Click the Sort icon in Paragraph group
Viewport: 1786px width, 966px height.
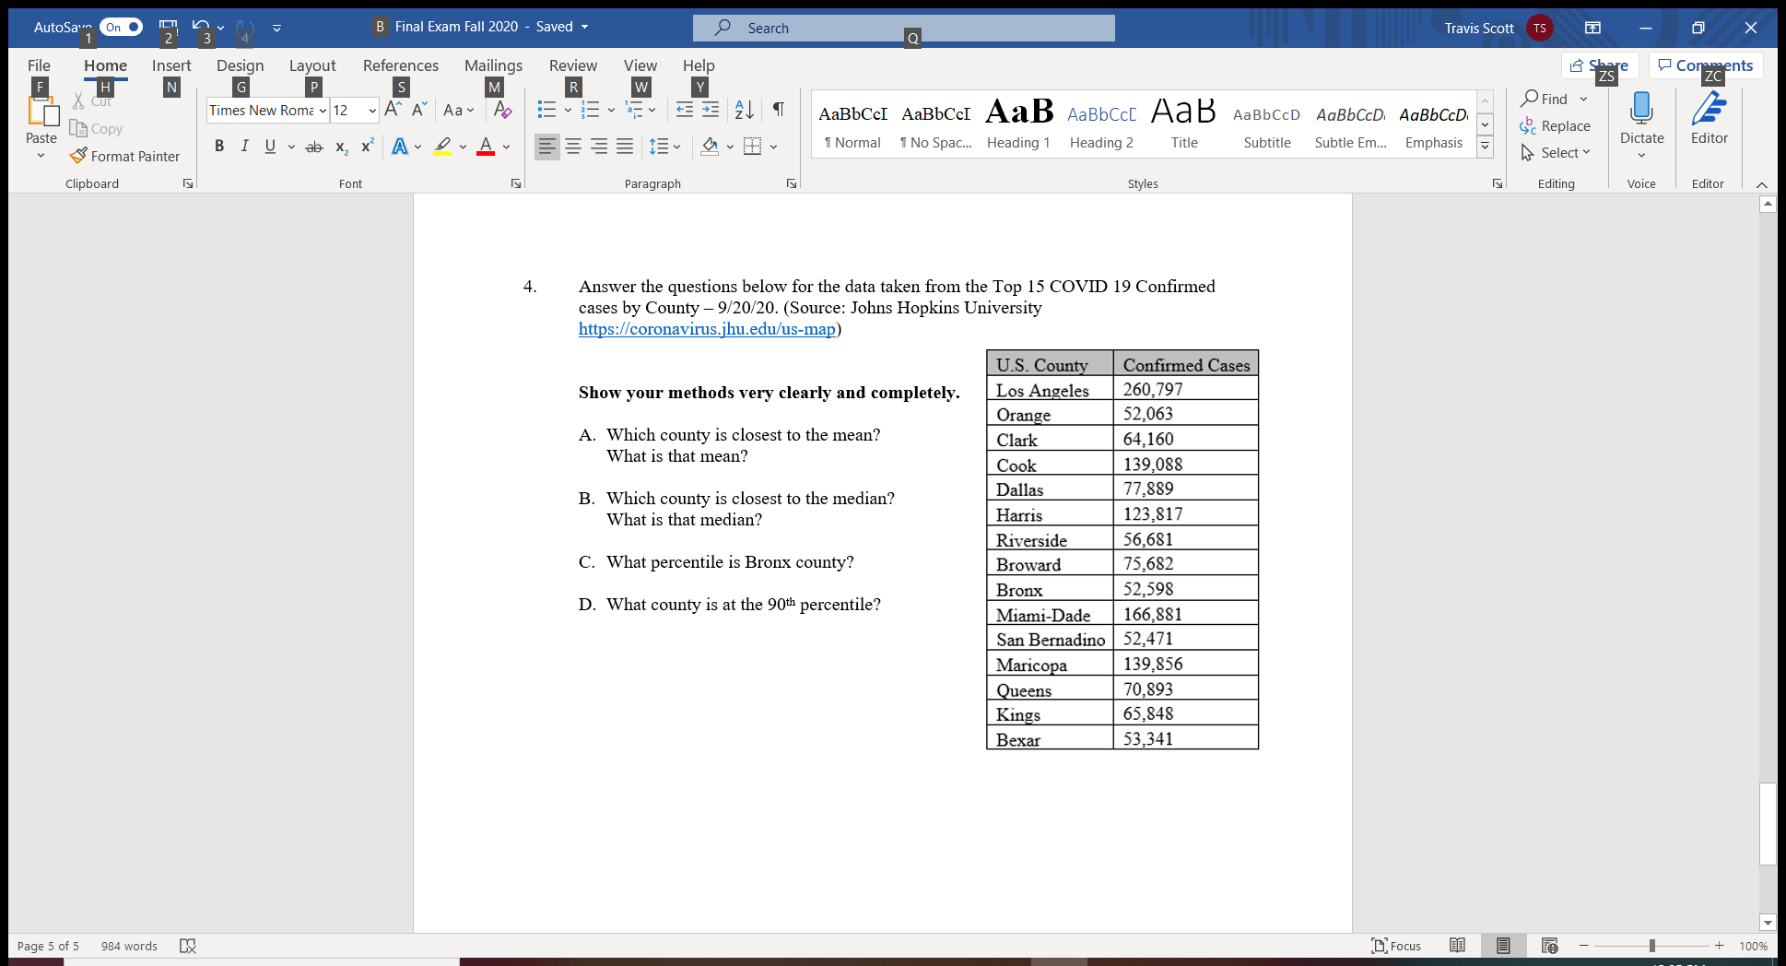coord(743,110)
